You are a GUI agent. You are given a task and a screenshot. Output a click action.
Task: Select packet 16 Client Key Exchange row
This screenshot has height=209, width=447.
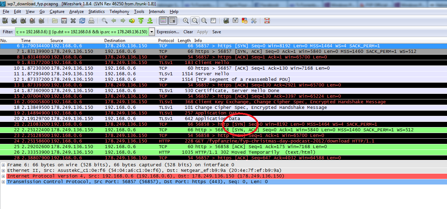(x=223, y=102)
